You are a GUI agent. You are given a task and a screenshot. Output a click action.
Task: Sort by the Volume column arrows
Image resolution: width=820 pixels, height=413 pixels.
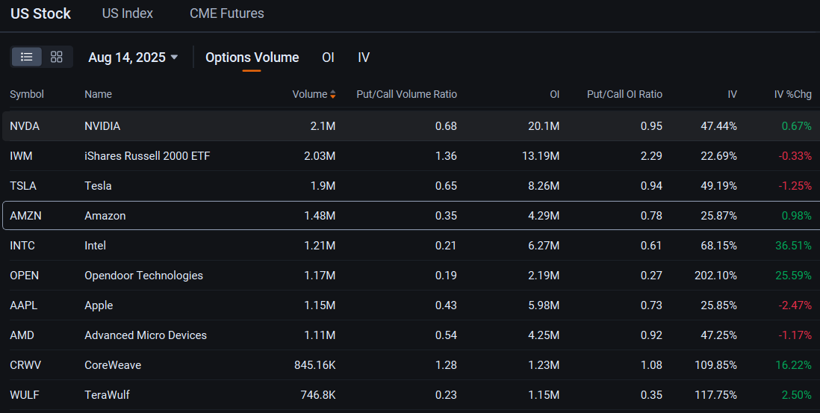click(332, 94)
